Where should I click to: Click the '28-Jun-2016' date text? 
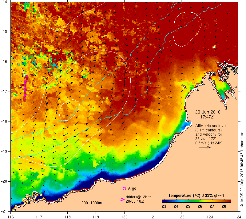pyautogui.click(x=208, y=112)
